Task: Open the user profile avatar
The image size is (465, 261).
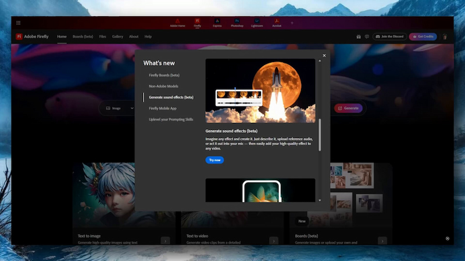Action: pyautogui.click(x=445, y=37)
